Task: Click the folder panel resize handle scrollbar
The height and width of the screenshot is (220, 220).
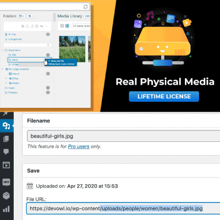Action: [54, 17]
